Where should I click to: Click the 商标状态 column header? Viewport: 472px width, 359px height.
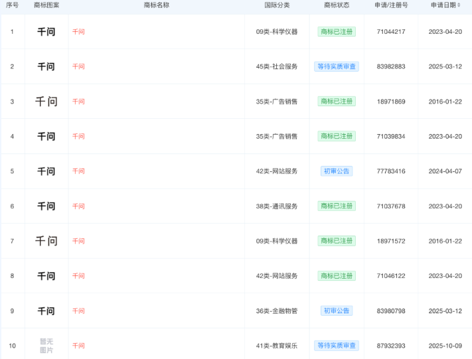(x=337, y=5)
